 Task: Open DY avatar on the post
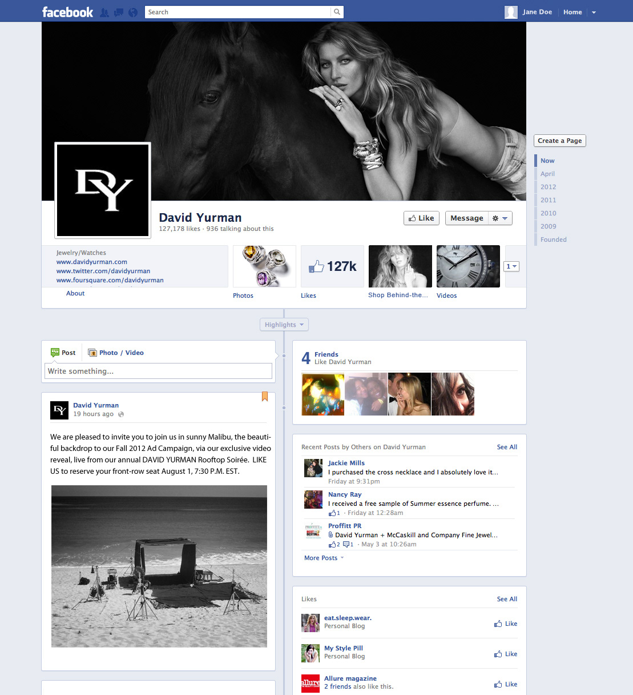tap(59, 410)
